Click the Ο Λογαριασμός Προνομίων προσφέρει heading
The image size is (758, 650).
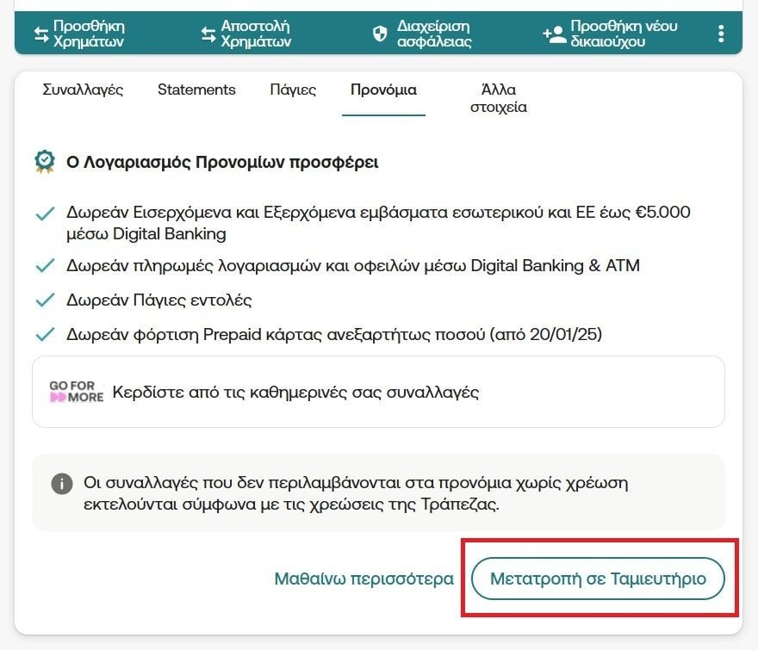coord(222,163)
